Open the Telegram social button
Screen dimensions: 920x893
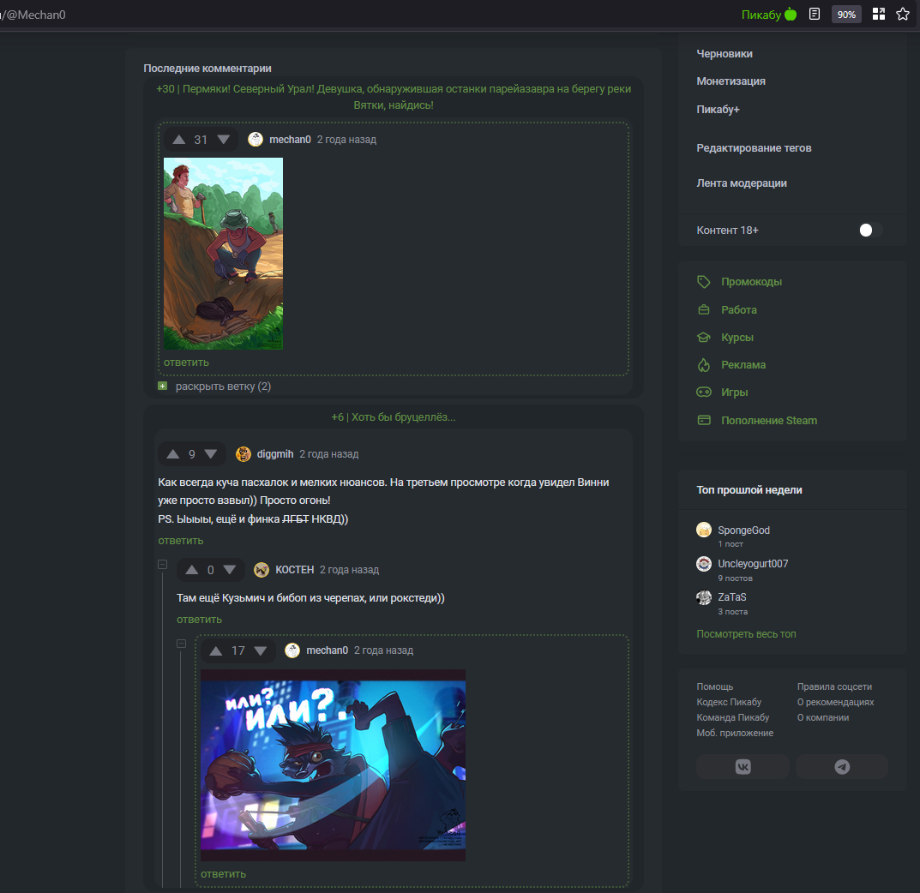[842, 766]
